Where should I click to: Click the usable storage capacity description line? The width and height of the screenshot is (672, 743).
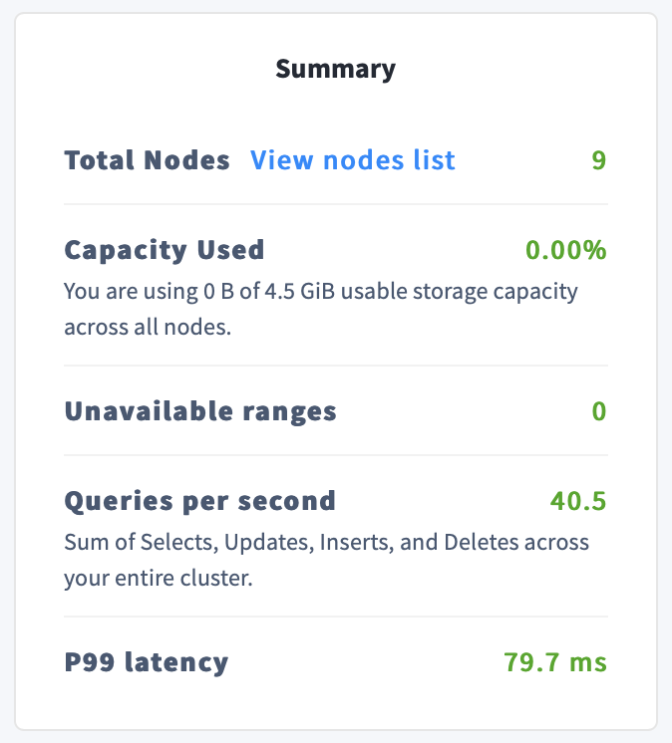(320, 292)
